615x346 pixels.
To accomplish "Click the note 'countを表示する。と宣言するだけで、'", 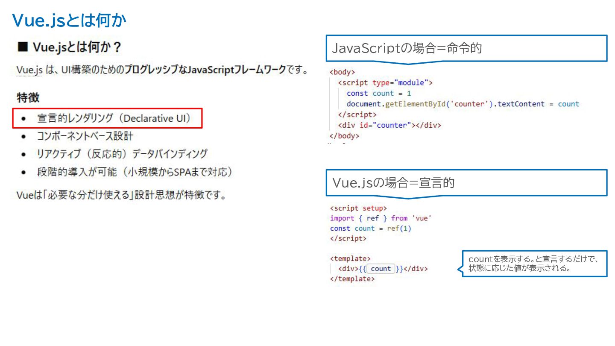I will pyautogui.click(x=534, y=259).
